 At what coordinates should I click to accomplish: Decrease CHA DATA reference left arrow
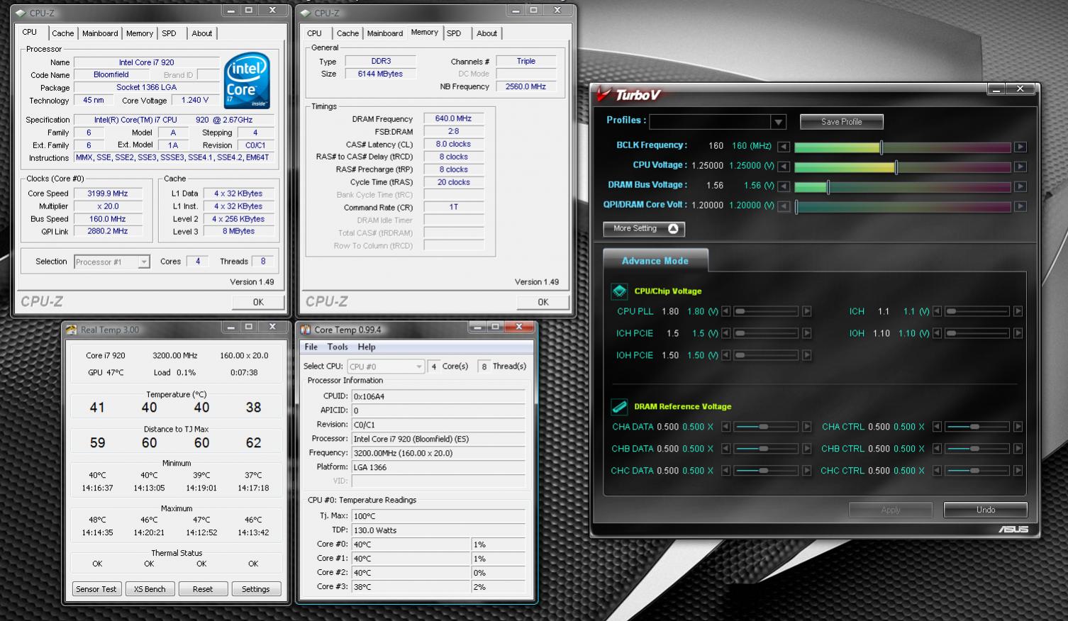[x=725, y=427]
